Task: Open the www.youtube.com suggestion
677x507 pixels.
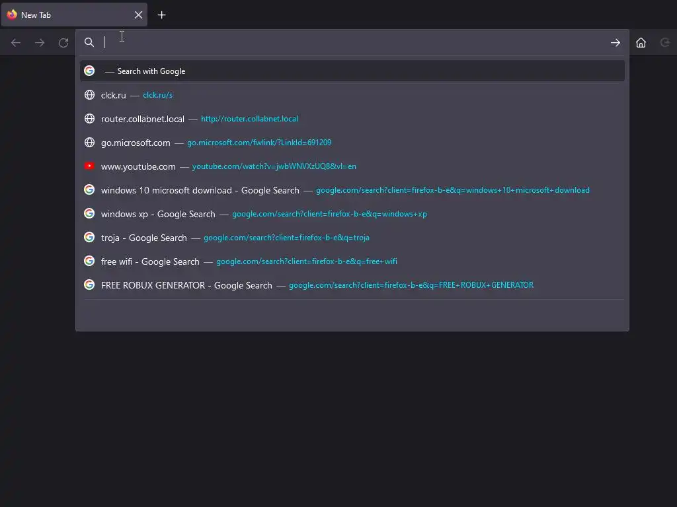Action: coord(352,166)
